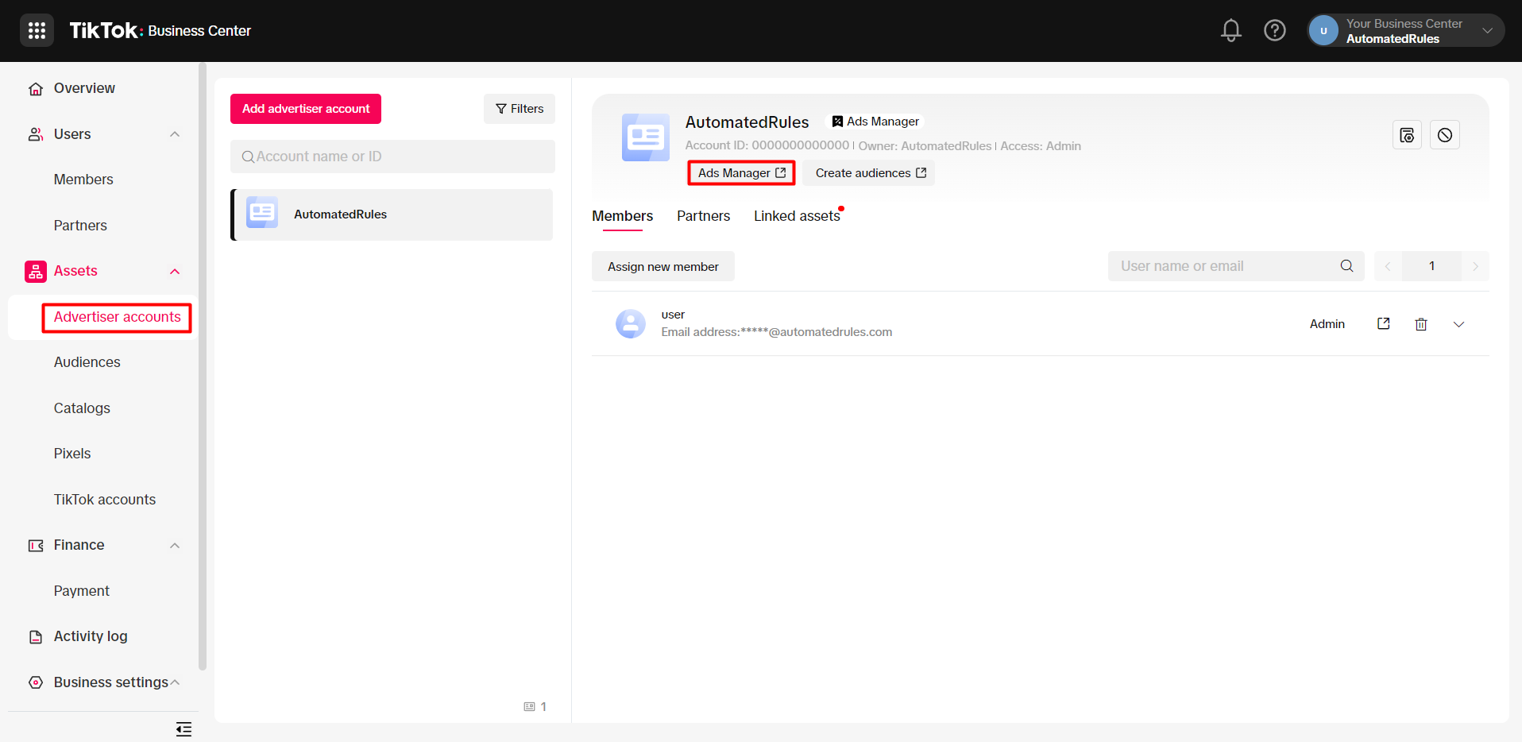Open the apps grid menu icon
Image resolution: width=1522 pixels, height=742 pixels.
[37, 30]
